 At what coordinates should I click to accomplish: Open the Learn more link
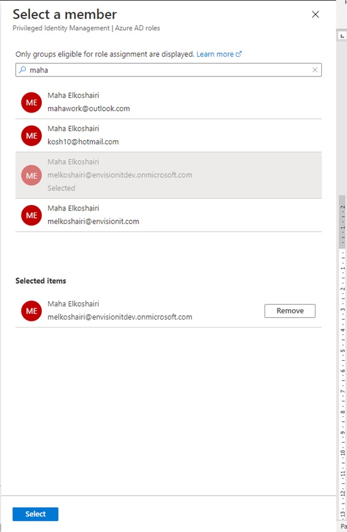pos(215,54)
